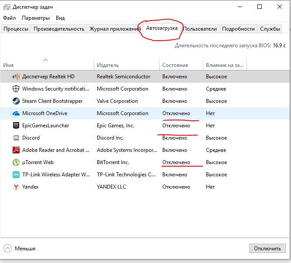Click the Epic Games, Inc. publisher cell

[x=116, y=126]
